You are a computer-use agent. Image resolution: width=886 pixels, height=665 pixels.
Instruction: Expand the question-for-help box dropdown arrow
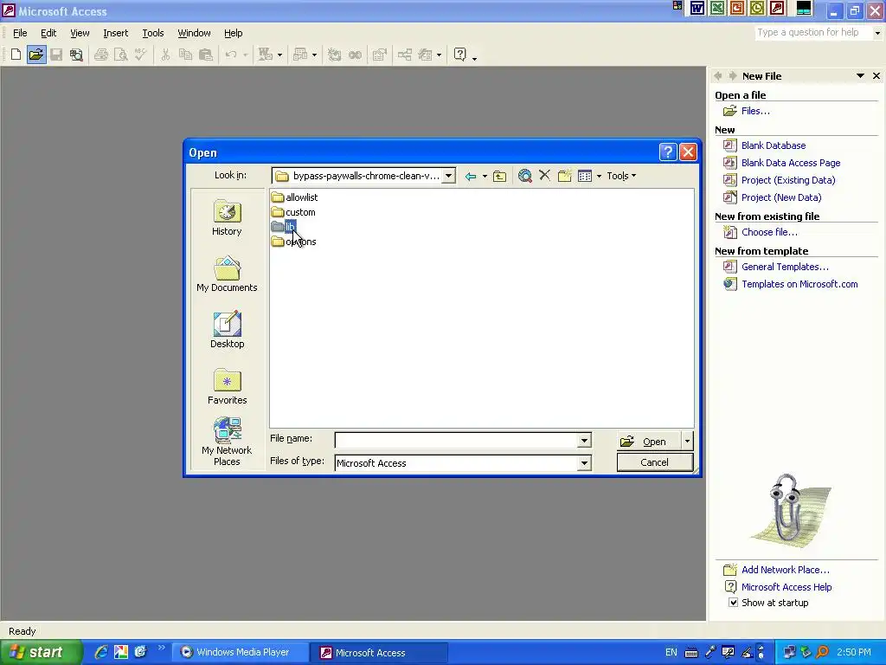tap(877, 33)
